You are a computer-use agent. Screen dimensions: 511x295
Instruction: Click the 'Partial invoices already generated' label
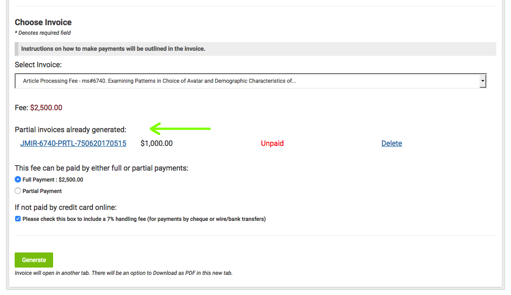(x=71, y=130)
